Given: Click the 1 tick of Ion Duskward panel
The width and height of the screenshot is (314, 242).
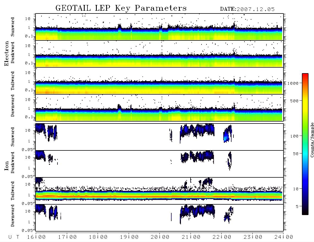Looking at the screenshot, I should 29,168.
